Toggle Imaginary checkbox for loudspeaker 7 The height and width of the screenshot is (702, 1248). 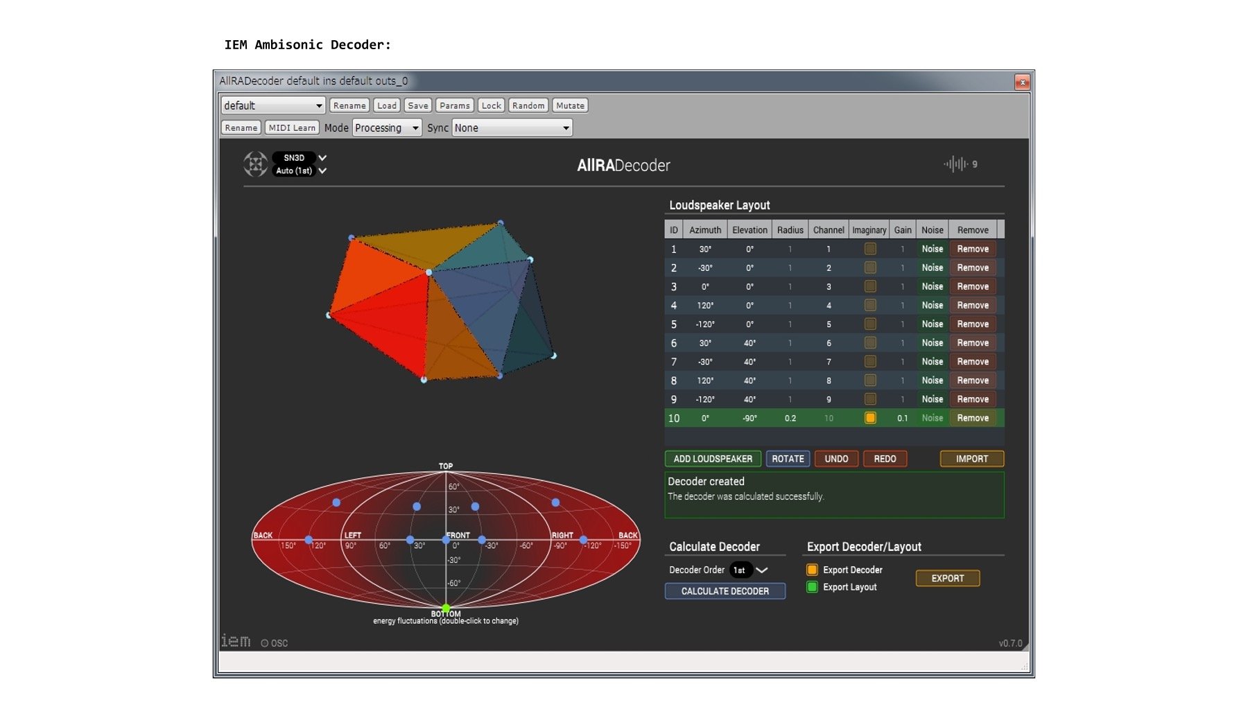tap(870, 361)
